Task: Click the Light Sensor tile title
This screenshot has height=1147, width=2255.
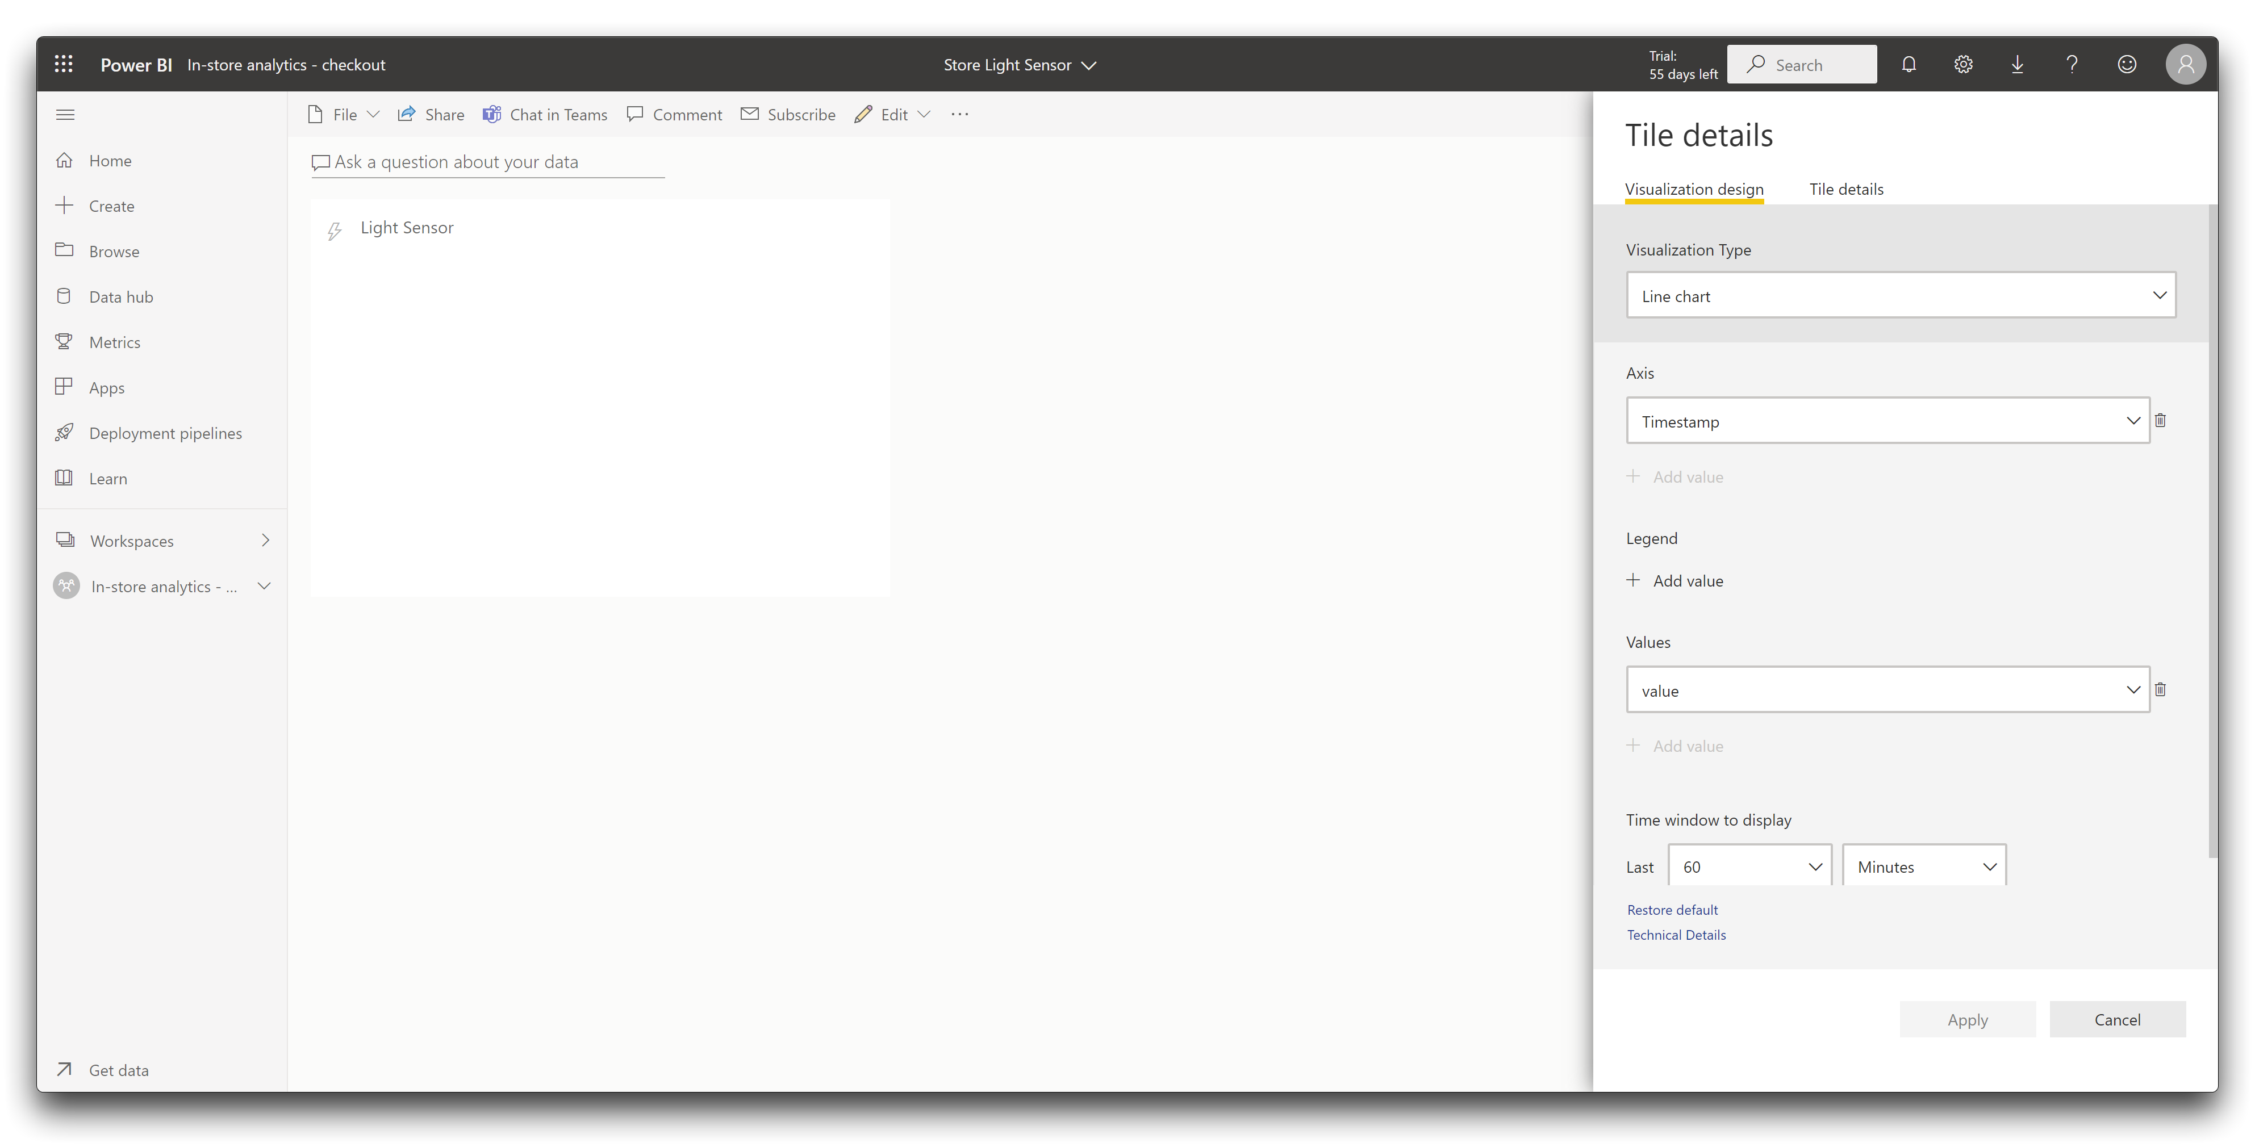Action: (x=407, y=228)
